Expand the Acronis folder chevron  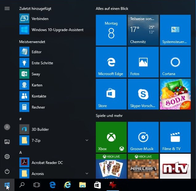87,173
